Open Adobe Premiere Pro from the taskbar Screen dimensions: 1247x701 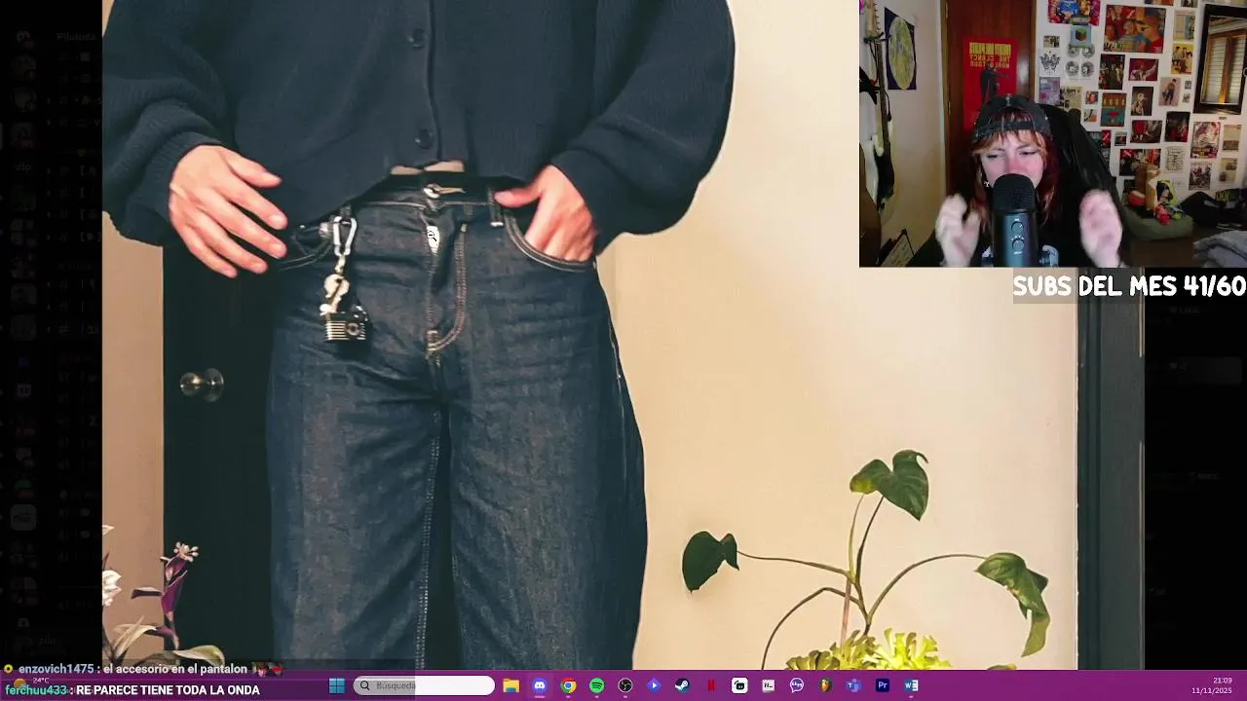coord(883,685)
